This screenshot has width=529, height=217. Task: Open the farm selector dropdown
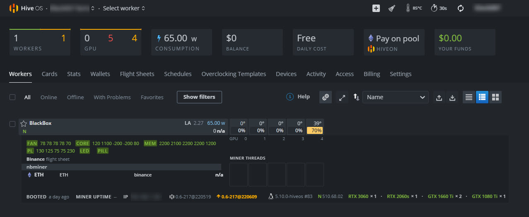[x=72, y=8]
